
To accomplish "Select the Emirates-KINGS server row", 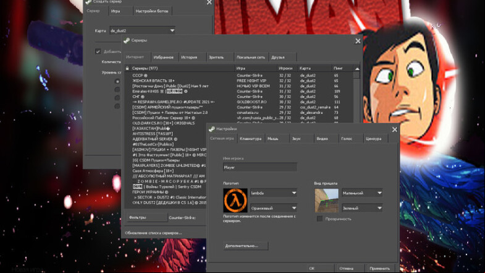I will coord(239,91).
